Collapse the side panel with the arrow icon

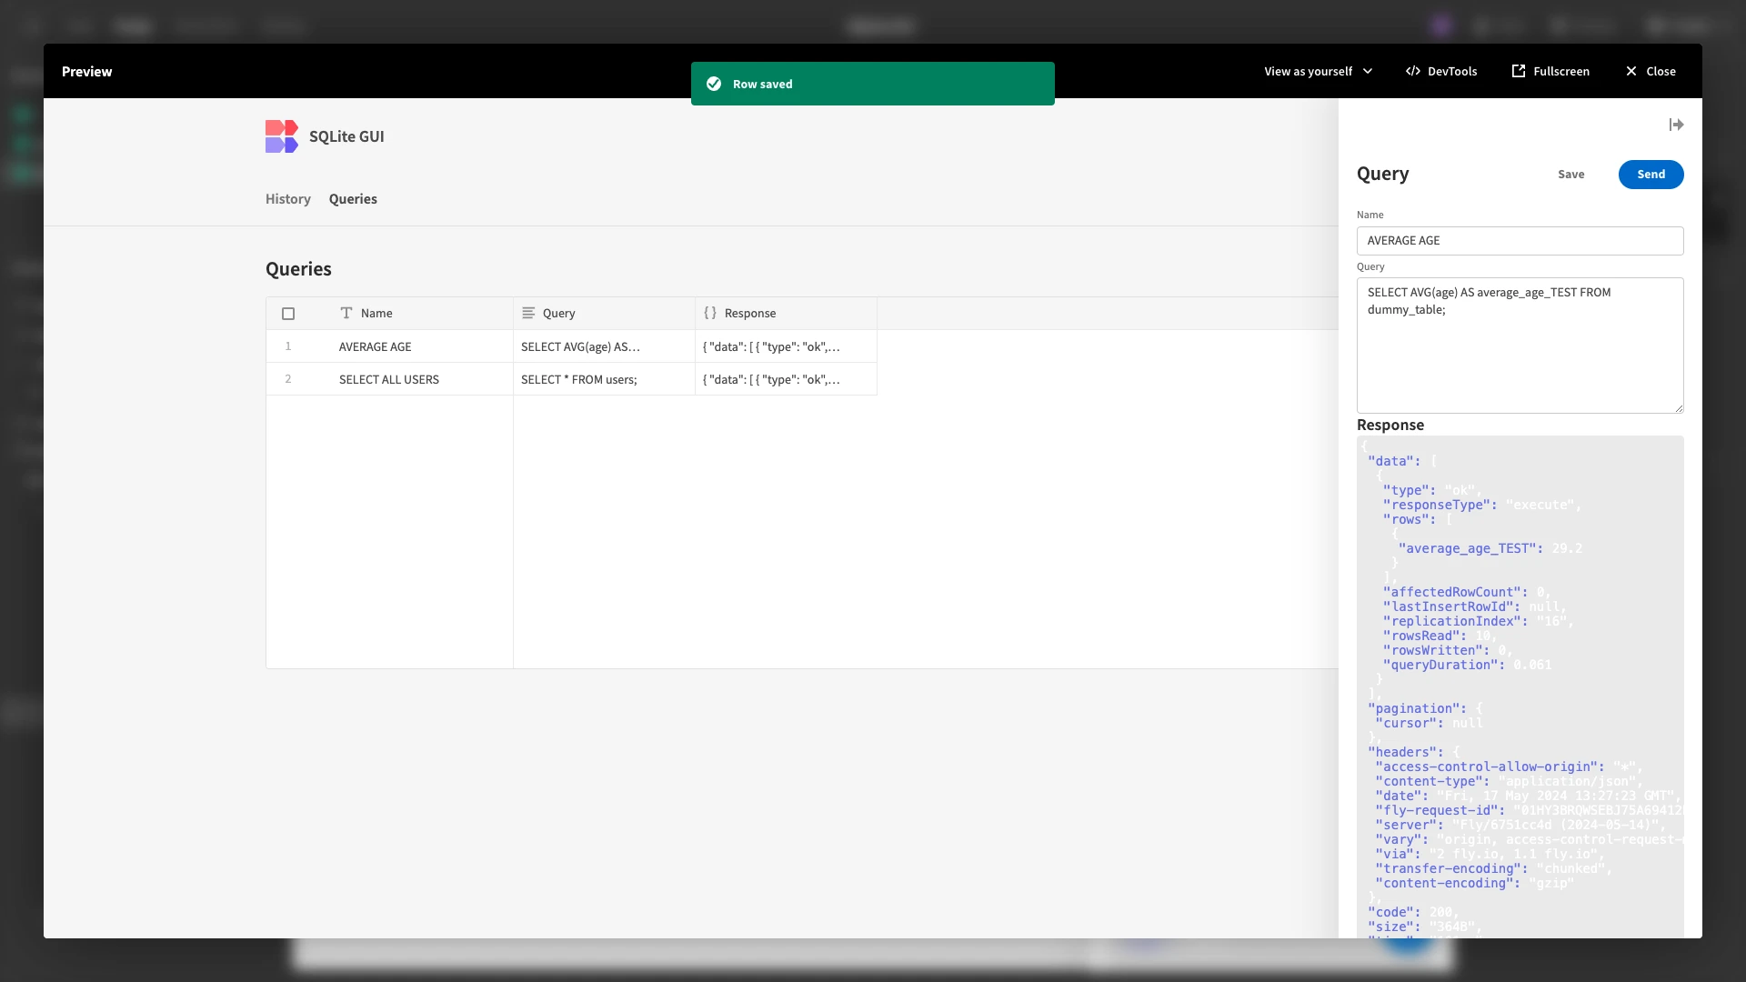coord(1676,125)
